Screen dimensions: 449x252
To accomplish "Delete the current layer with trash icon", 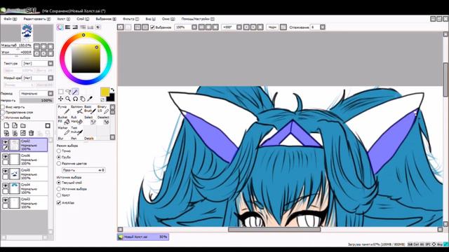I will pos(31,133).
